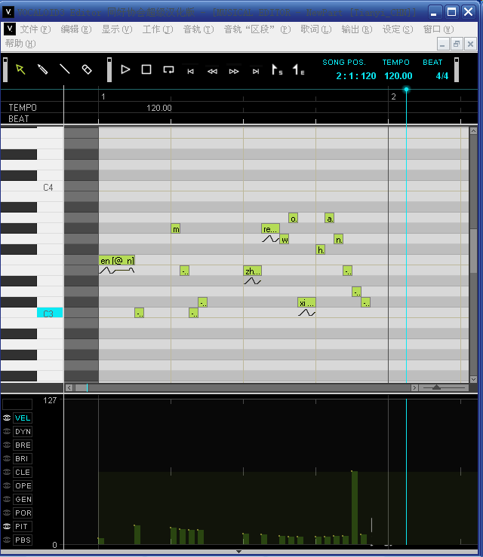
Task: Toggle the BRI visibility eye
Action: [7, 458]
